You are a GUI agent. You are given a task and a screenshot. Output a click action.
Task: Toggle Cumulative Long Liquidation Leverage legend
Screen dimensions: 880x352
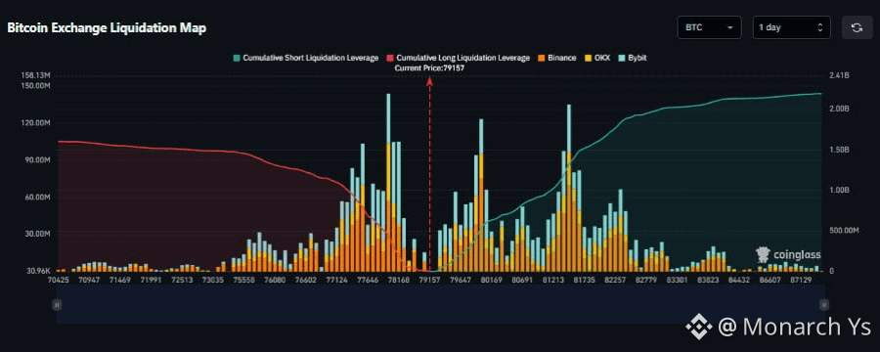(458, 58)
